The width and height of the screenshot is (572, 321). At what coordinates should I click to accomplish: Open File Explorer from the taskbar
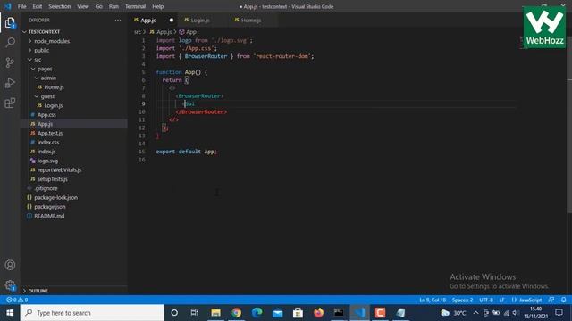pyautogui.click(x=215, y=313)
